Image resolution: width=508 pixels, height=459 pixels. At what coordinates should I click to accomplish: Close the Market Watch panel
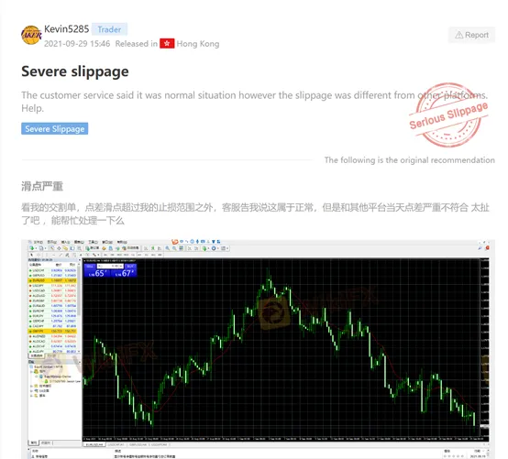click(x=80, y=260)
